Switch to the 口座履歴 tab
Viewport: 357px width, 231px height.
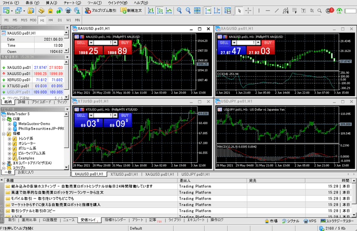click(x=50, y=220)
